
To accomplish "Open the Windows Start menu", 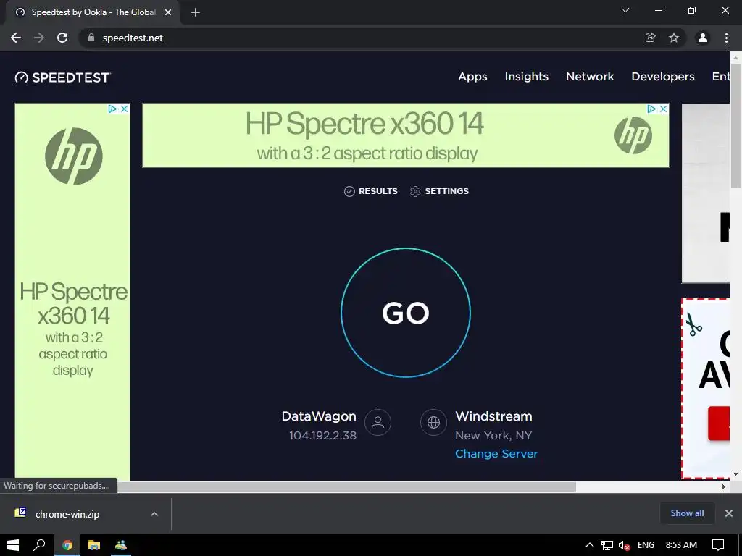I will pos(13,545).
